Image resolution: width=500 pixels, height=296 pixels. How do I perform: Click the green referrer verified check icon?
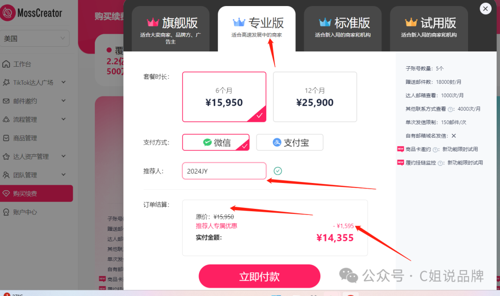(278, 171)
